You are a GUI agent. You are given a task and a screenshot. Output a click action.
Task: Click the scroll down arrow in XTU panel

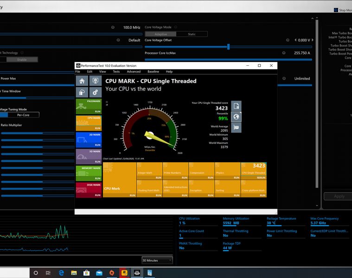[x=317, y=205]
